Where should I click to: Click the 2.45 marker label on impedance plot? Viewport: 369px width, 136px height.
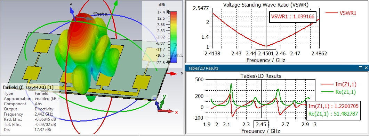[261, 124]
